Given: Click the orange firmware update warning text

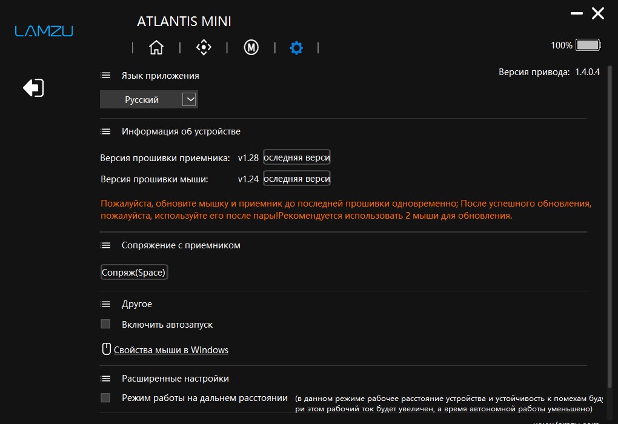Looking at the screenshot, I should (x=346, y=210).
